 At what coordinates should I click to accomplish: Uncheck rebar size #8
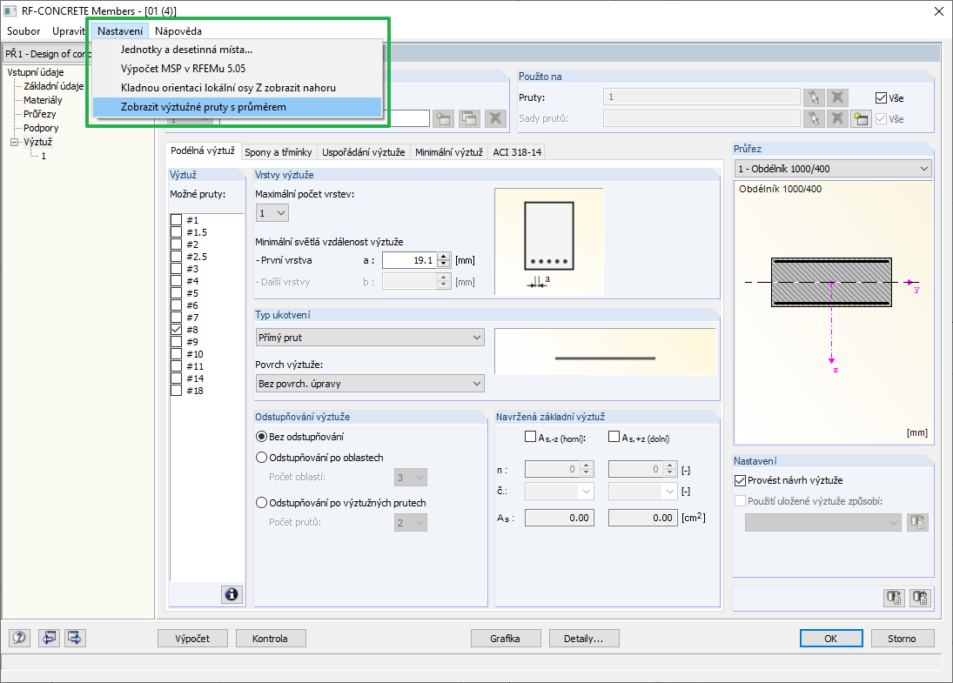pyautogui.click(x=177, y=330)
